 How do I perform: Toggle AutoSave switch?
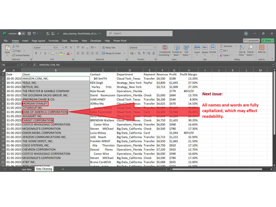(22, 33)
